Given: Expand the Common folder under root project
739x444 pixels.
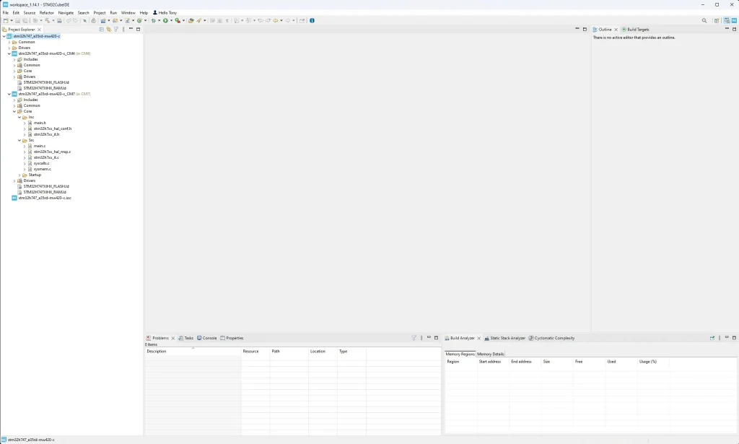Looking at the screenshot, I should (x=9, y=42).
